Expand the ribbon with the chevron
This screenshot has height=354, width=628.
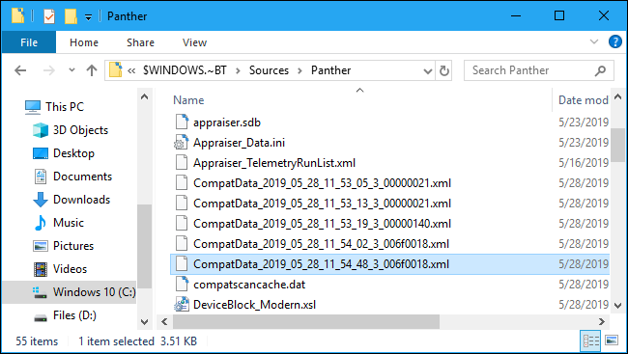594,41
